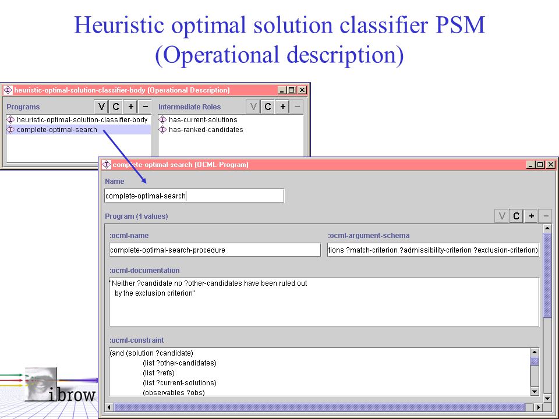Maximize the OCML-Program window
This screenshot has height=419, width=559.
(x=540, y=165)
